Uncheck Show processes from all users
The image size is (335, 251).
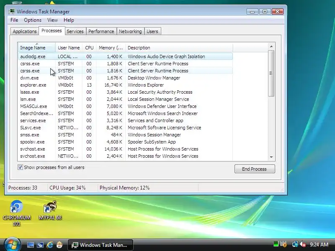pos(20,167)
